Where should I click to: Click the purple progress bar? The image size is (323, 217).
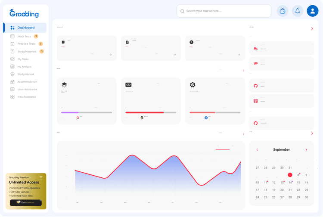87,112
